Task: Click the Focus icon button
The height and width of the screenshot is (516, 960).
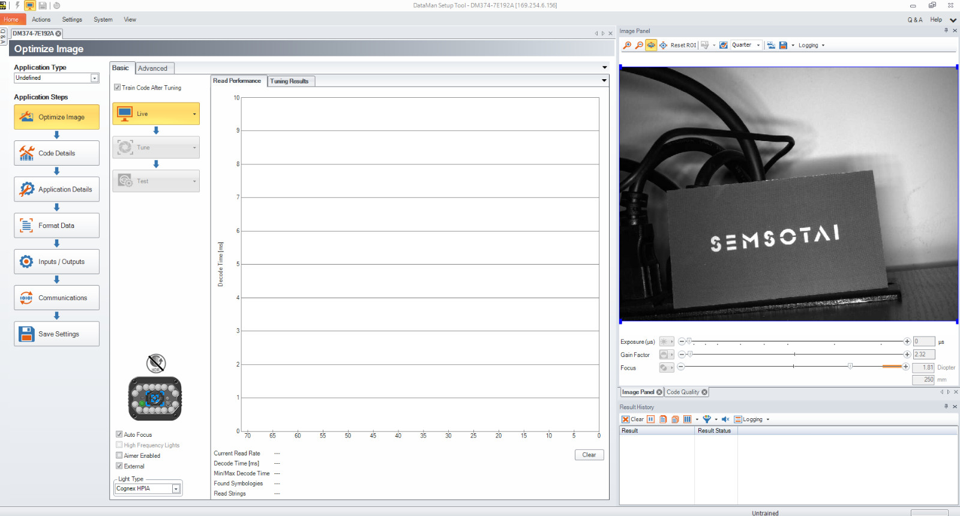Action: coord(667,368)
